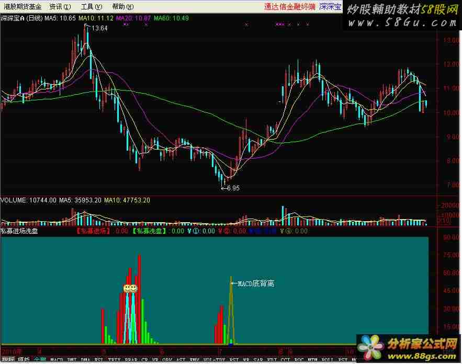Screen dimensions: 462x364
Task: Select the DMA indicator tab
Action: click(85, 360)
